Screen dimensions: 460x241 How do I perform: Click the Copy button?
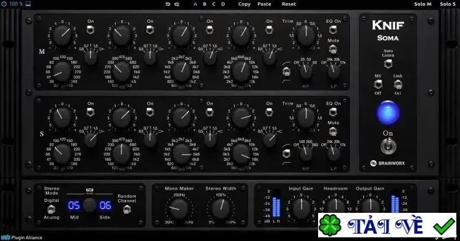coord(245,4)
